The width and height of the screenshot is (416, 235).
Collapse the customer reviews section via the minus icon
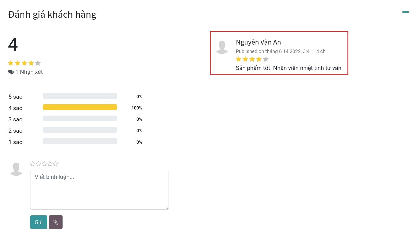click(405, 12)
